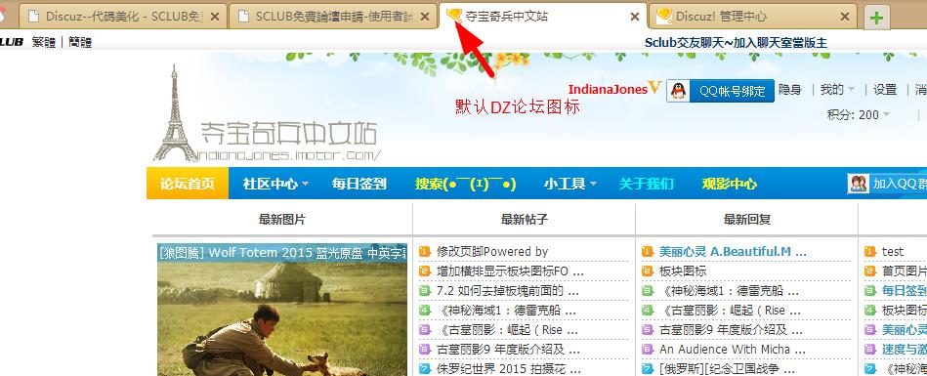Expand the 小工具 dropdown menu
Image resolution: width=927 pixels, height=376 pixels.
(569, 184)
